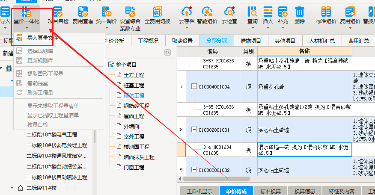Switch to 其他项目 tab

[x=285, y=41]
